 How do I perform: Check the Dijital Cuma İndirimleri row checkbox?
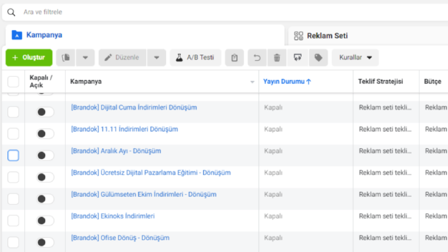click(x=13, y=112)
